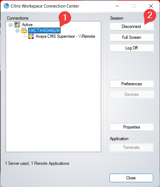160x187 pixels.
Task: Click the UKCTXA0346QW server folder icon
Action: (x=24, y=30)
